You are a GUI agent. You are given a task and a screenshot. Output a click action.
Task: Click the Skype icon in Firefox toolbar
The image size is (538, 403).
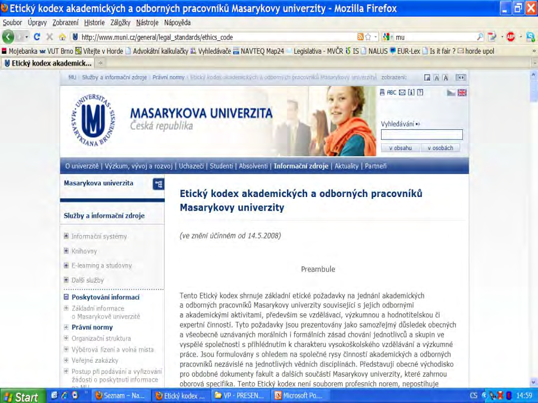531,37
